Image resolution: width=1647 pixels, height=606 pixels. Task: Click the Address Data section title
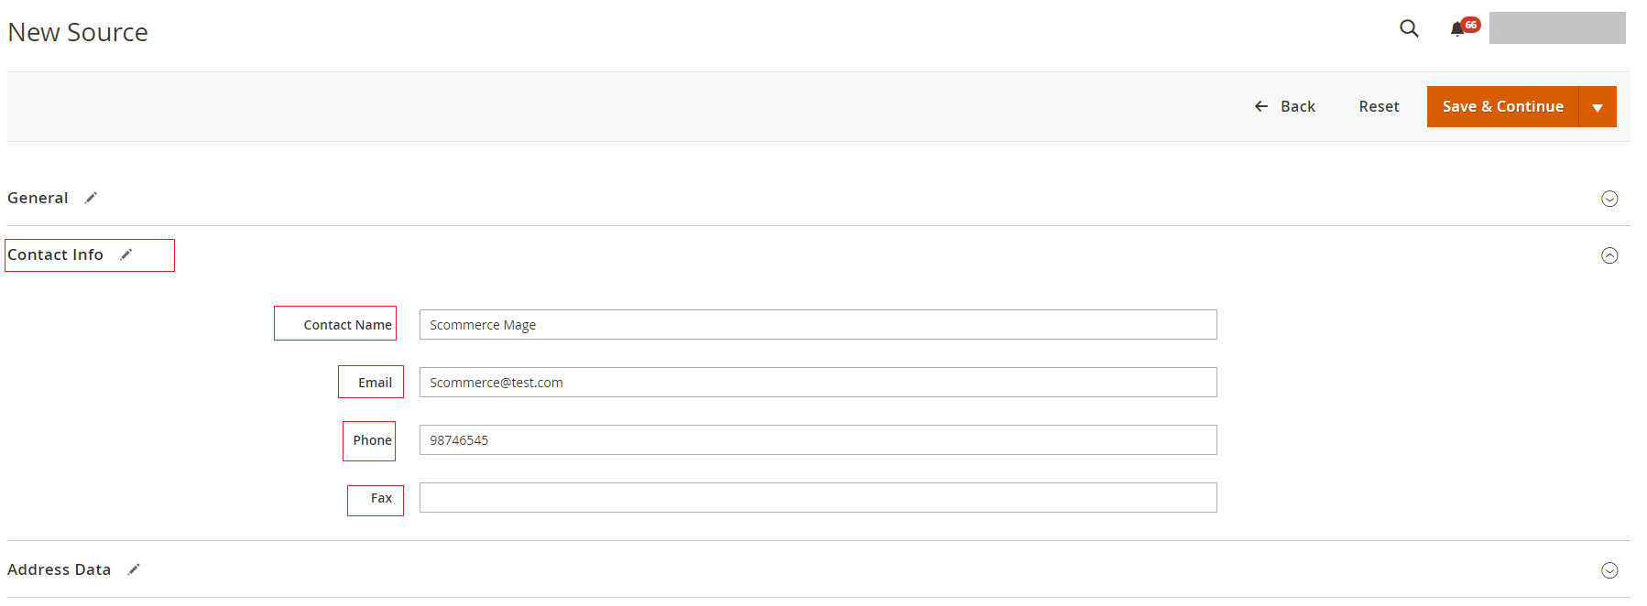(x=59, y=569)
